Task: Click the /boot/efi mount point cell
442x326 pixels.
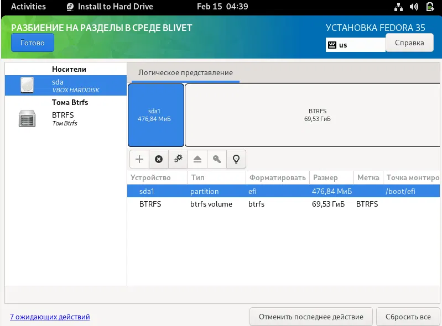Action: 401,191
